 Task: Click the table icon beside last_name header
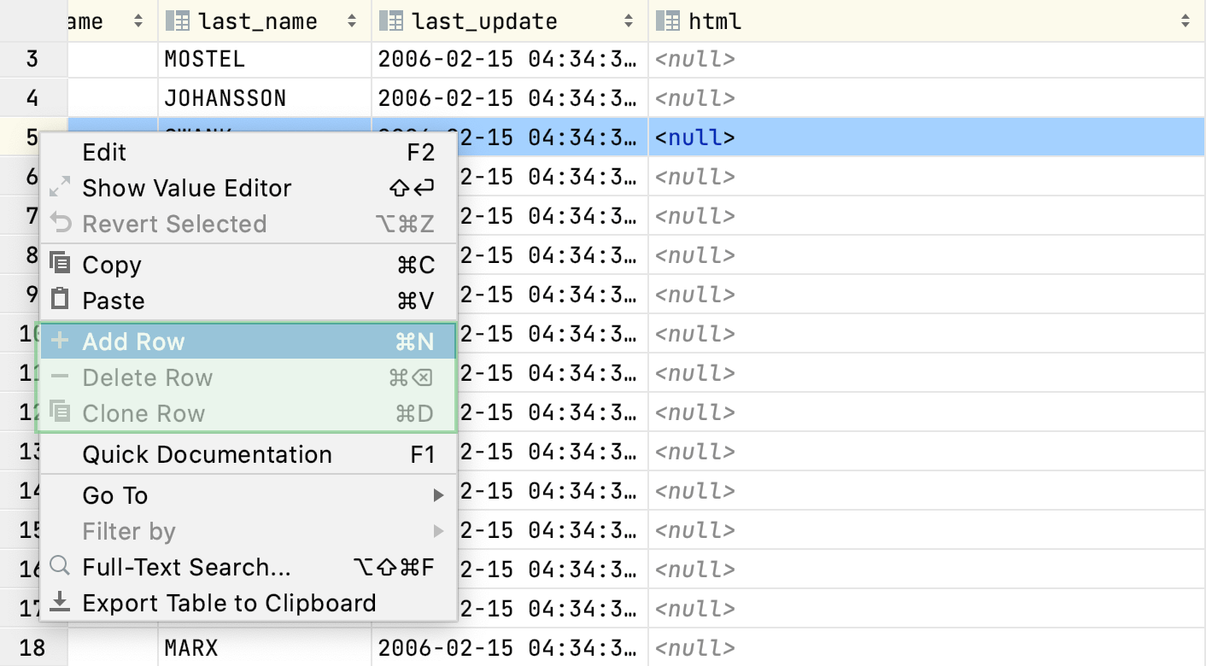pos(177,20)
